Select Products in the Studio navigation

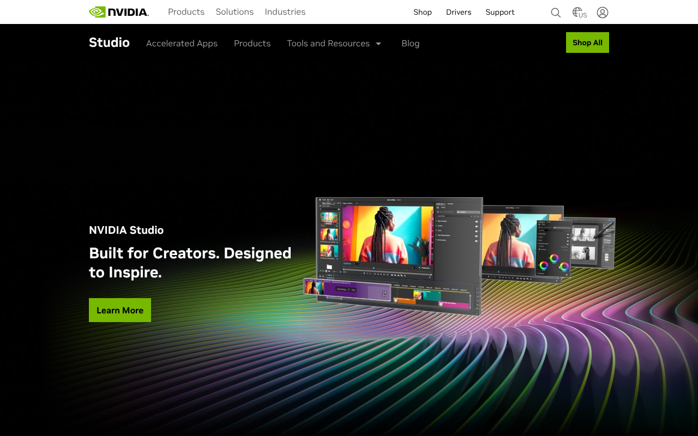tap(252, 43)
